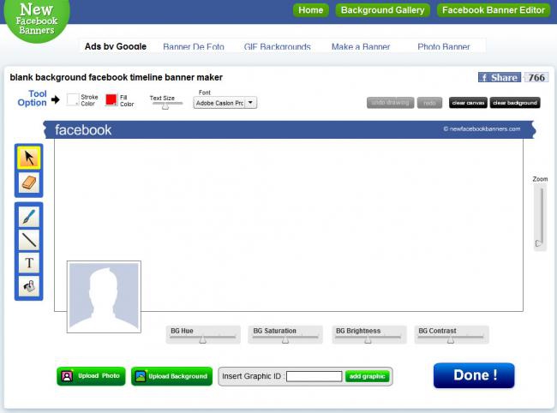Select the arrow pointer tool

(29, 158)
